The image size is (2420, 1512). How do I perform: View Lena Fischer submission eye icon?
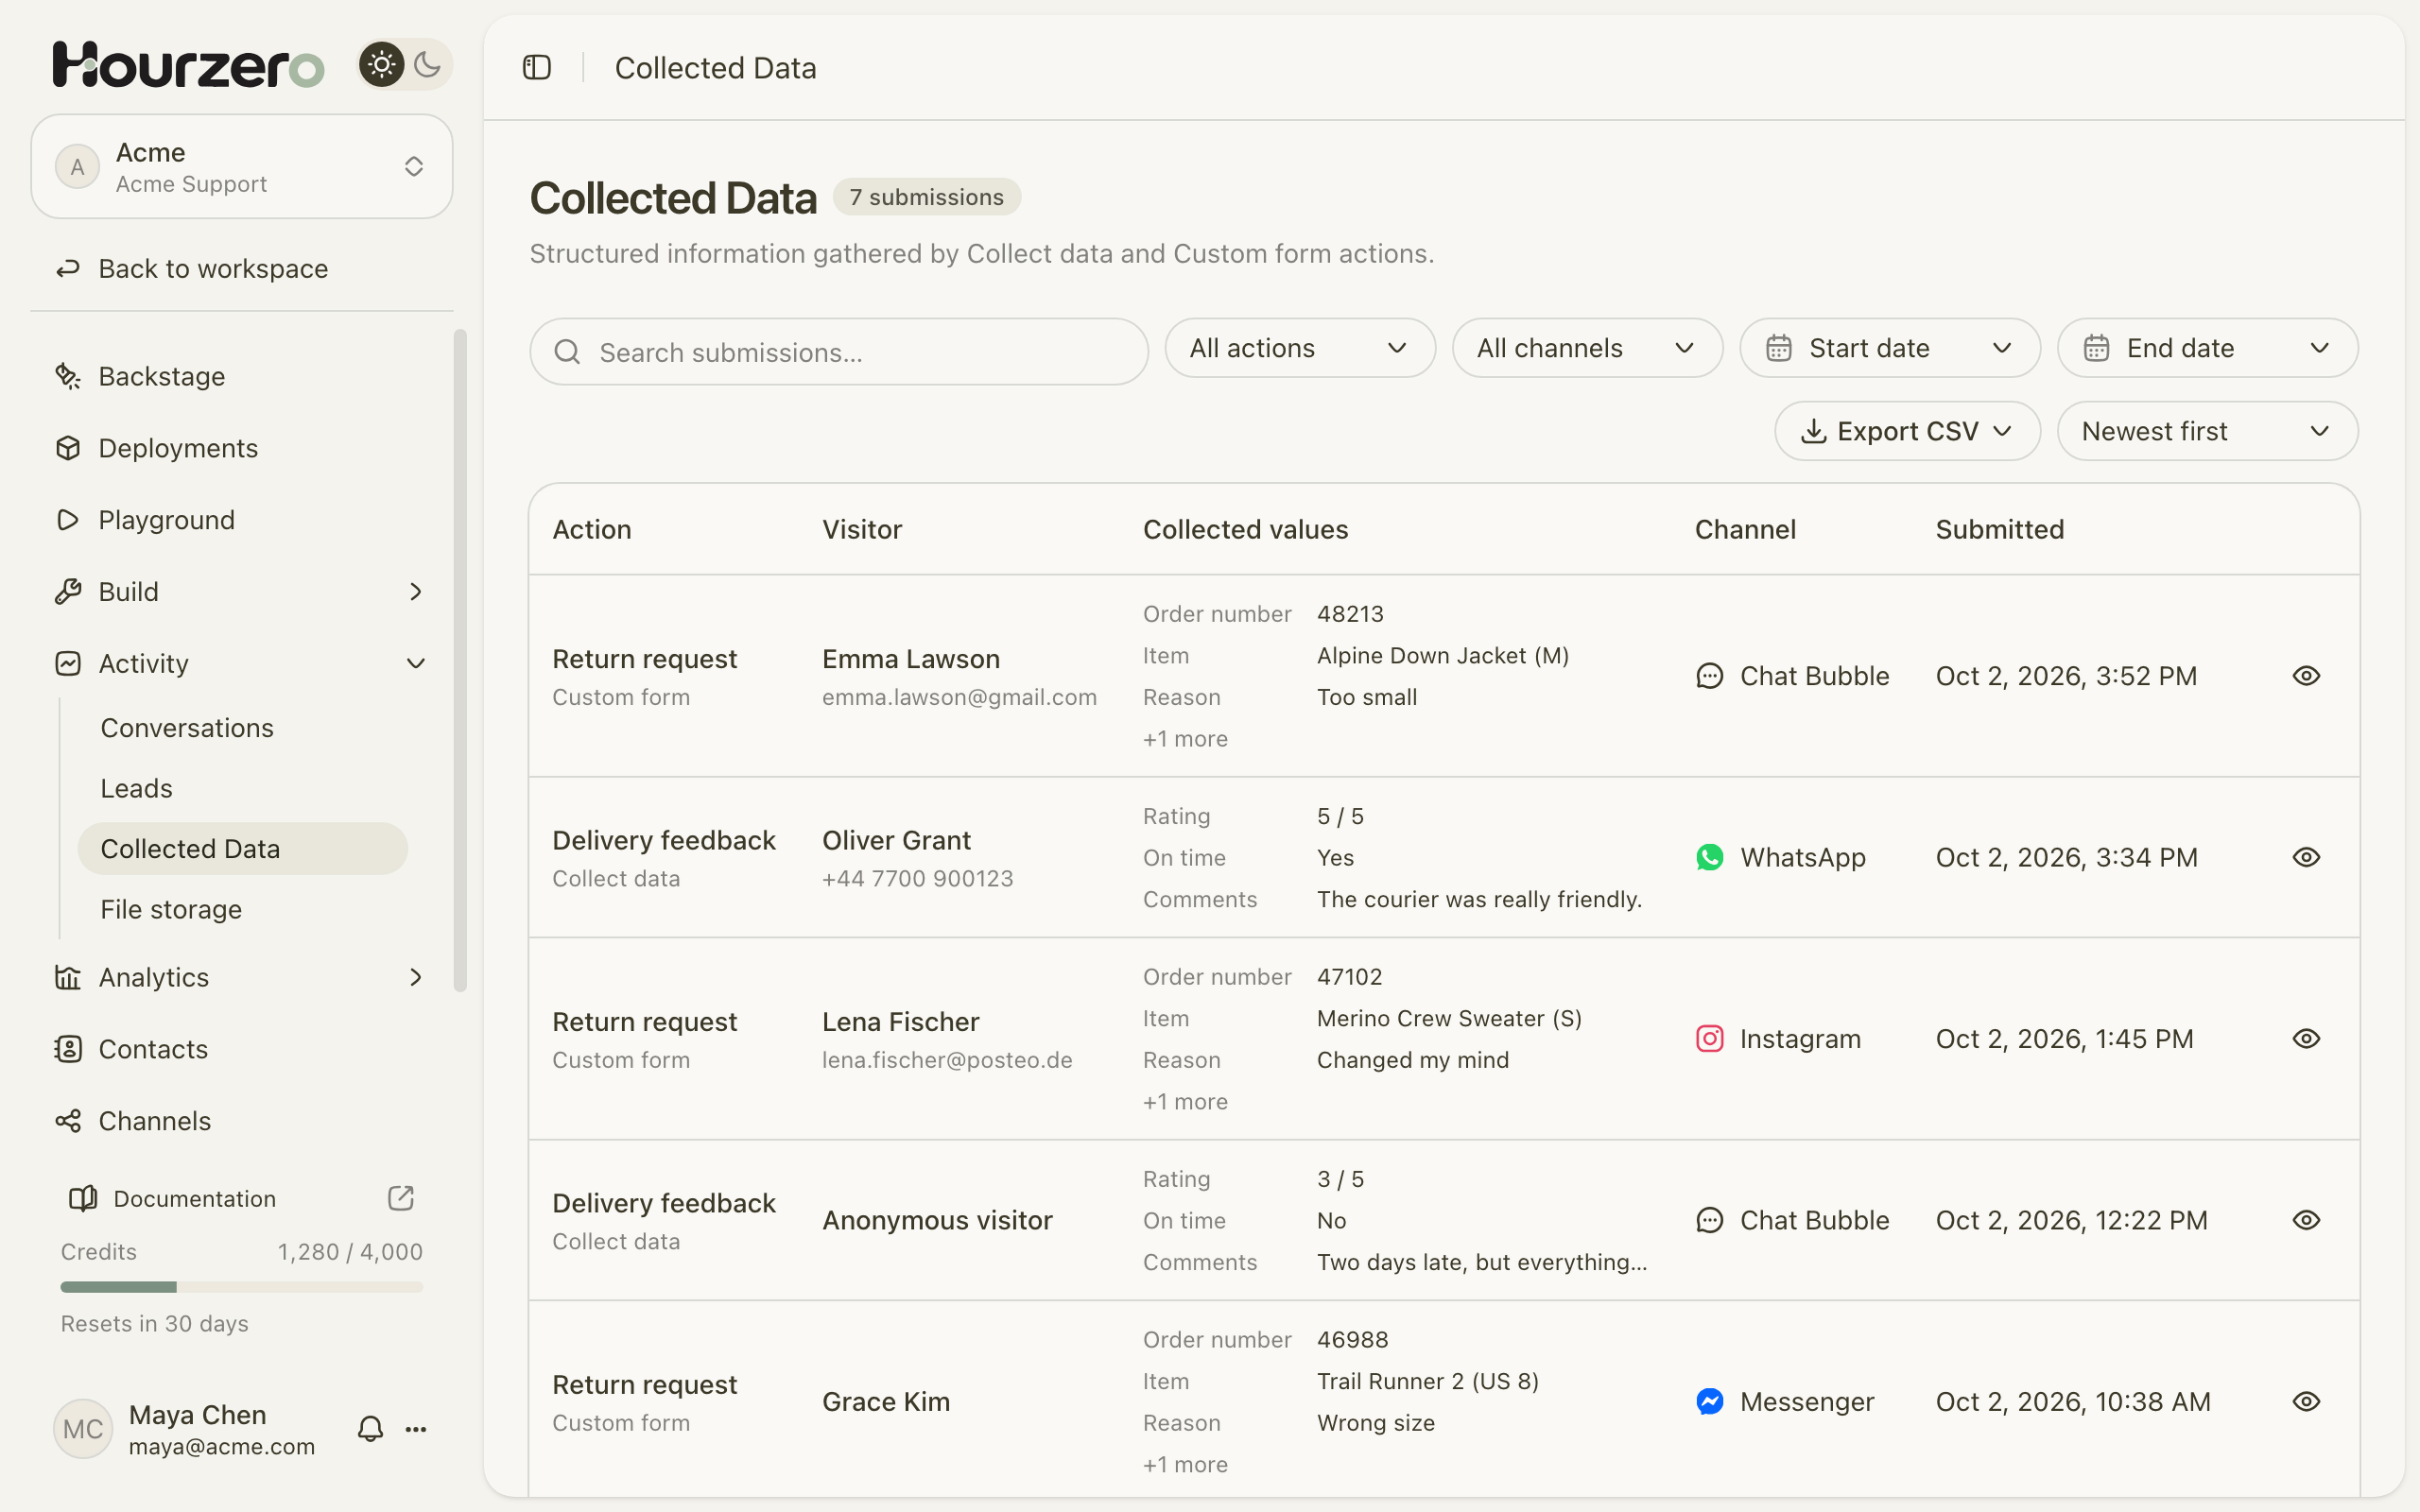[x=2306, y=1039]
